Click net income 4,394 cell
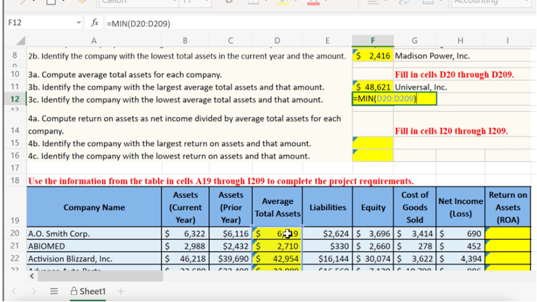This screenshot has width=537, height=302. (460, 259)
